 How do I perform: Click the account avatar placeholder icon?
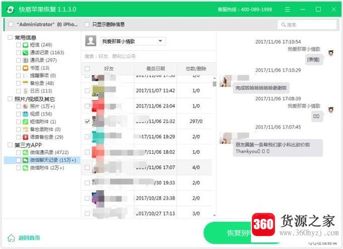91,41
